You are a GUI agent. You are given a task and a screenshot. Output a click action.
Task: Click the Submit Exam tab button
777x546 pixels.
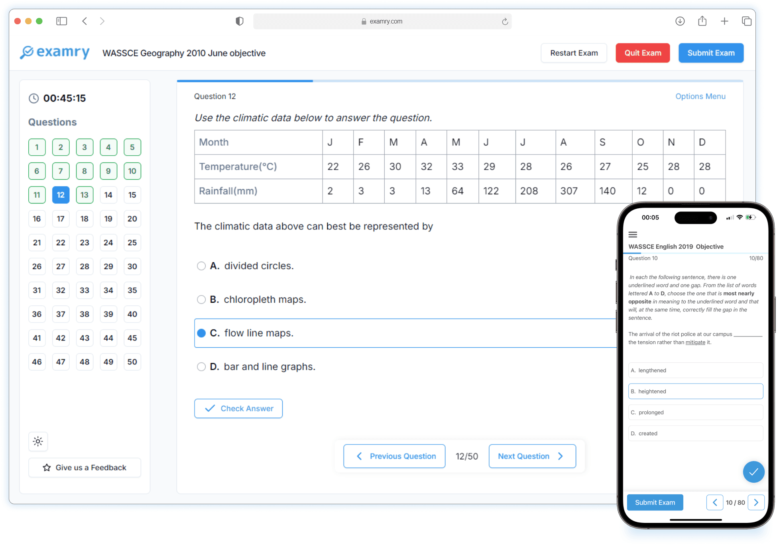(x=710, y=53)
